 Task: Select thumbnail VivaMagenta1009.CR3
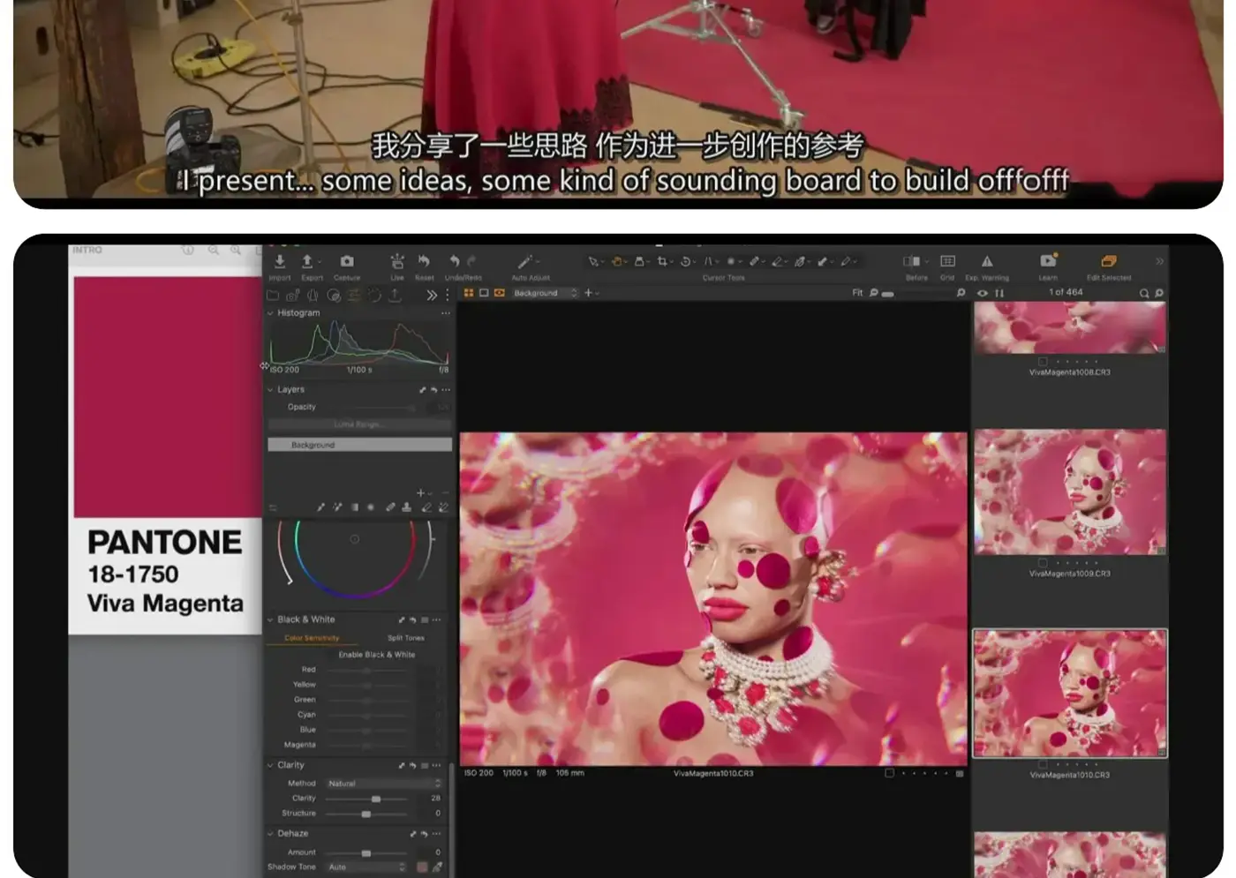pyautogui.click(x=1070, y=492)
